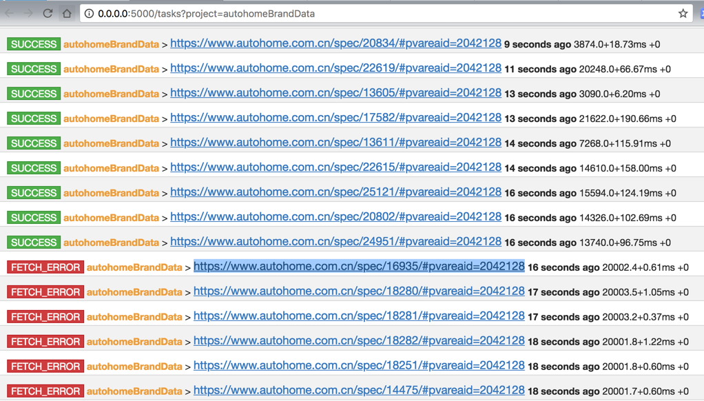Click autohomeBrandData project in spec/13611 row
The height and width of the screenshot is (401, 704).
point(111,143)
